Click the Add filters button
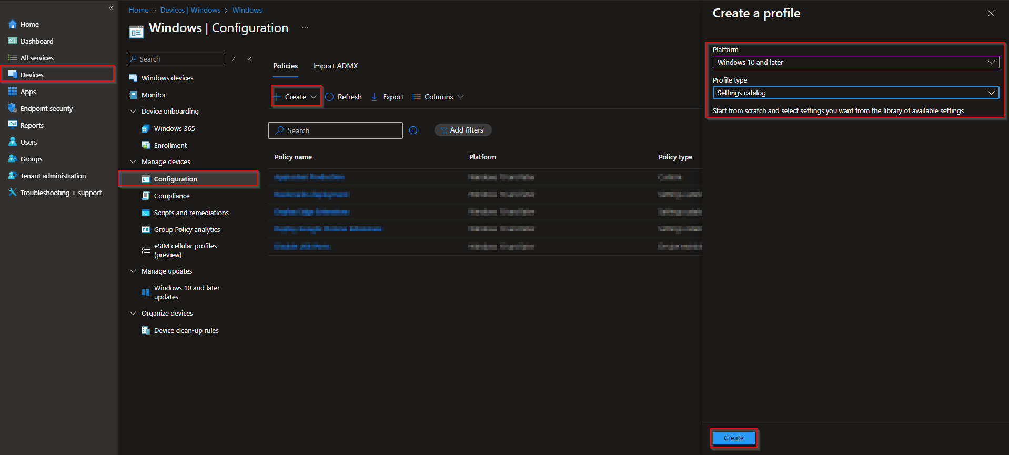Viewport: 1009px width, 455px height. (x=463, y=130)
